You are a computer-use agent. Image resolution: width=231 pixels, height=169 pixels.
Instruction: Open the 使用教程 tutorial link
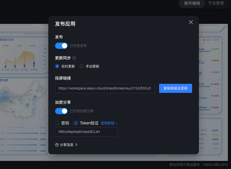click(109, 123)
